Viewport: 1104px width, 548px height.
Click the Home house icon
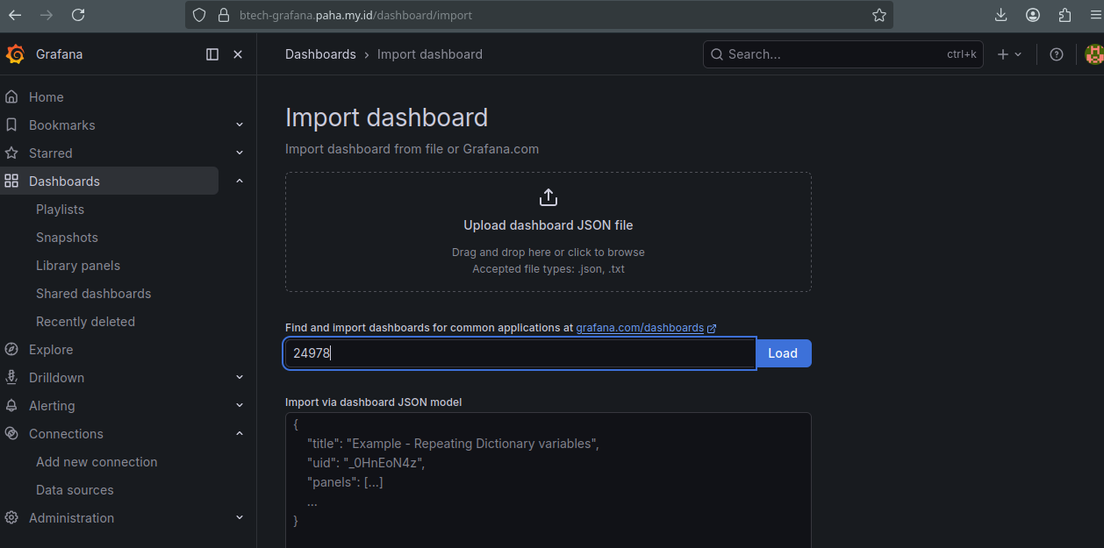pos(11,97)
